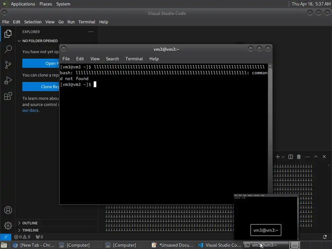
Task: Kill terminal with the trash icon
Action: coord(299,157)
